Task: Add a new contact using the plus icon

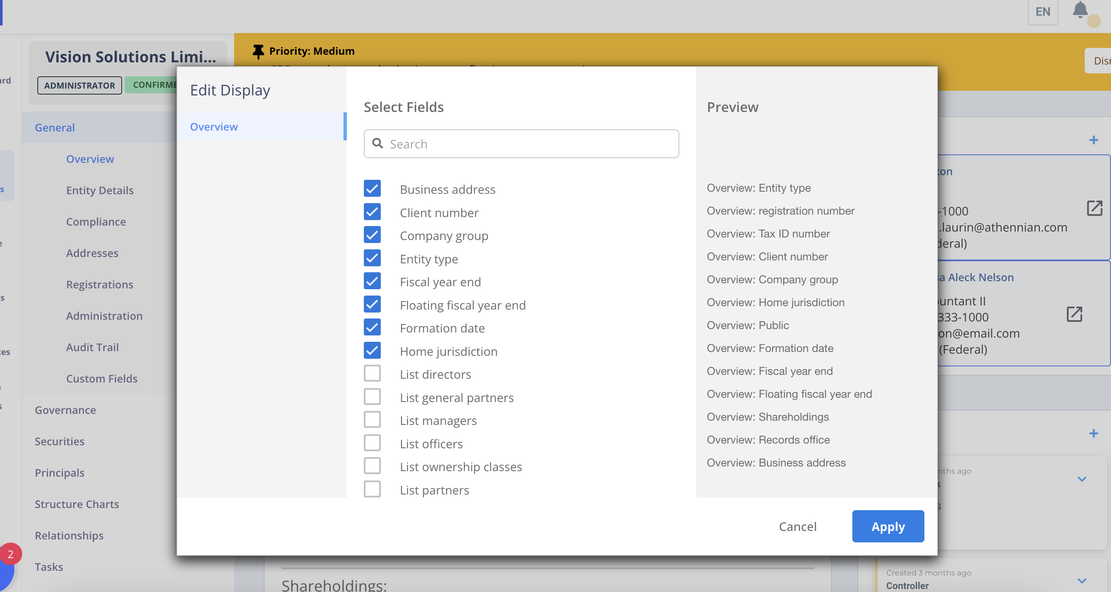Action: [x=1094, y=140]
